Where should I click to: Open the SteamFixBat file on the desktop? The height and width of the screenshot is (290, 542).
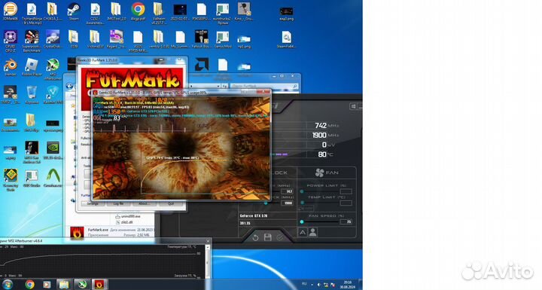[286, 39]
